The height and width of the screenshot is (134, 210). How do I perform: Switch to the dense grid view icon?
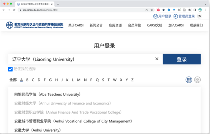(189, 80)
